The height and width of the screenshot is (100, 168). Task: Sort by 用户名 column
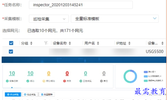pos(98,43)
